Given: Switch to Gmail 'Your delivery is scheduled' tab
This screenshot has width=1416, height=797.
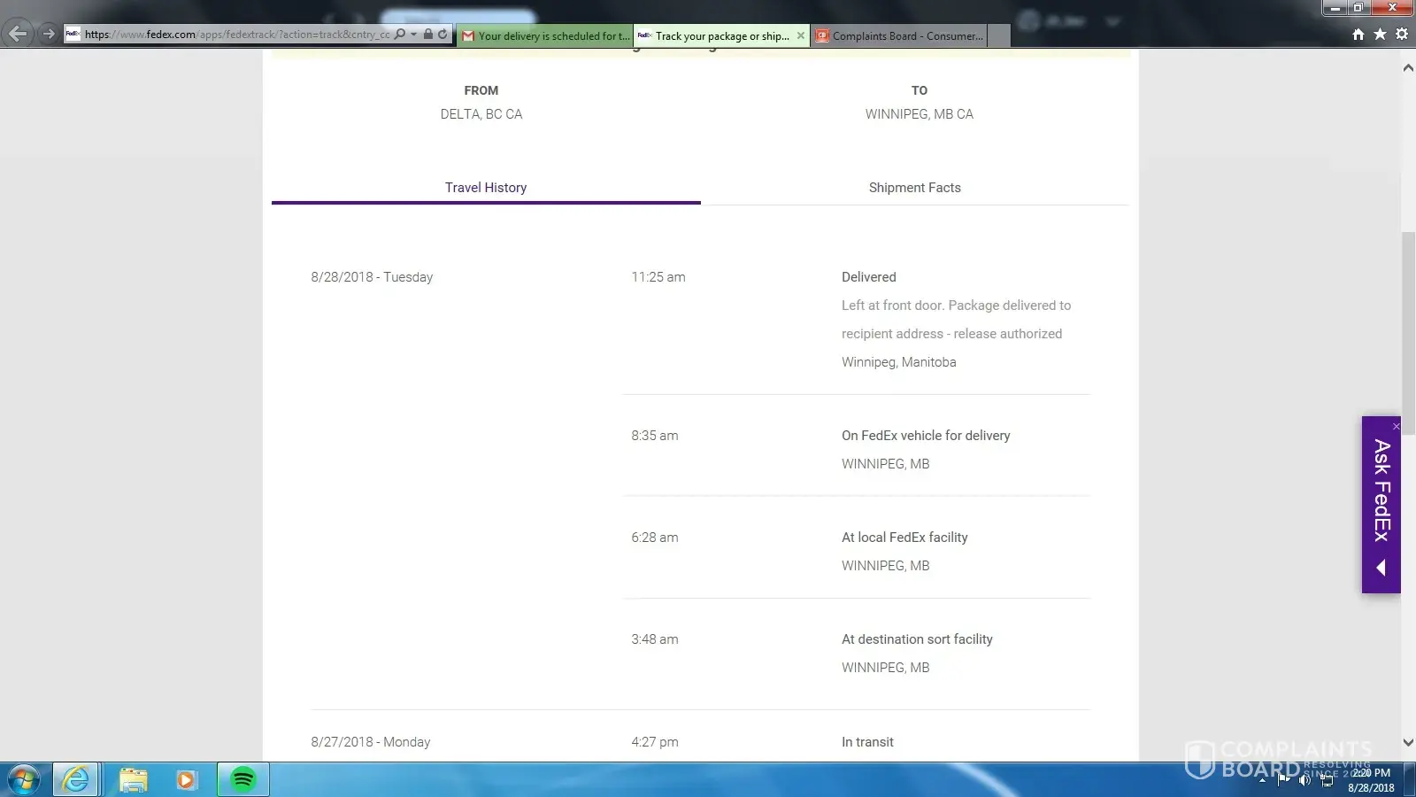Looking at the screenshot, I should (545, 36).
